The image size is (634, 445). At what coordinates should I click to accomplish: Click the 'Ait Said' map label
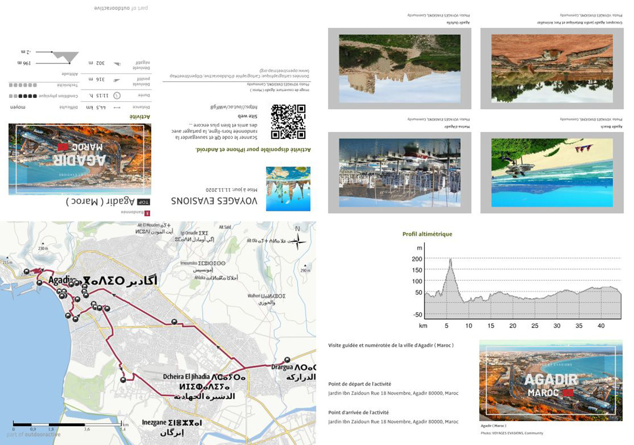click(x=225, y=227)
